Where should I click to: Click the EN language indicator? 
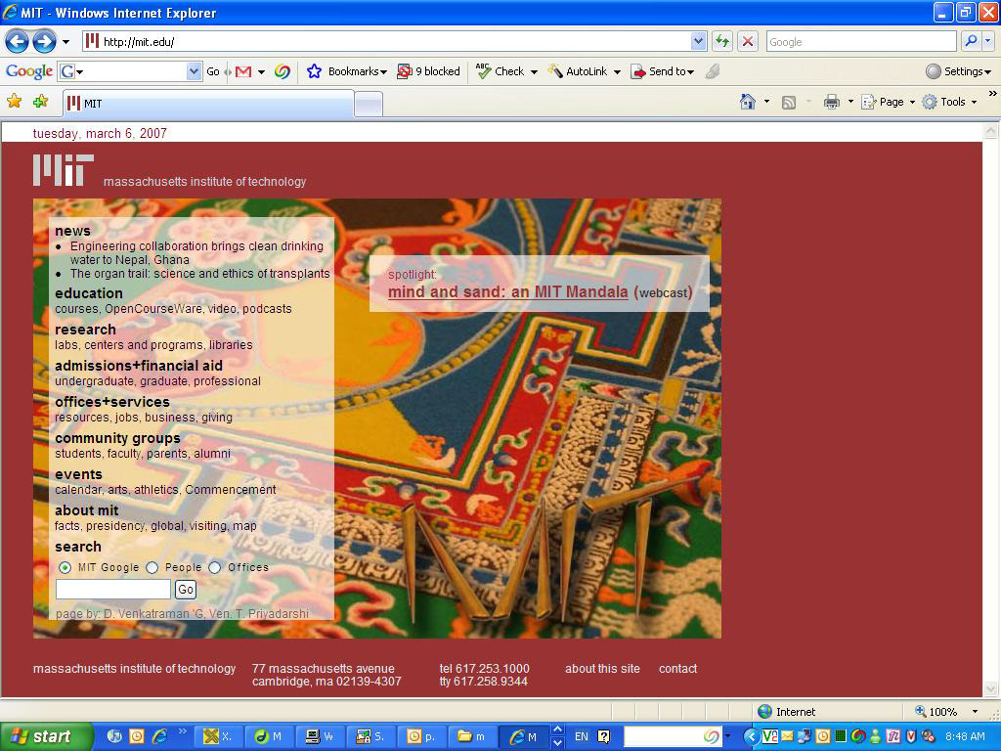[582, 736]
